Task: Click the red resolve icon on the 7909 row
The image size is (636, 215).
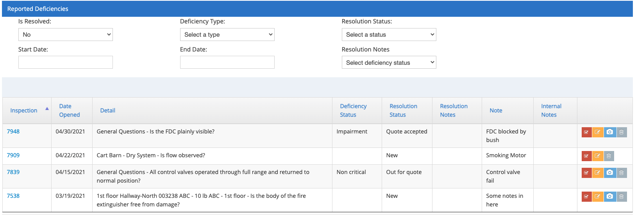Action: coord(586,156)
